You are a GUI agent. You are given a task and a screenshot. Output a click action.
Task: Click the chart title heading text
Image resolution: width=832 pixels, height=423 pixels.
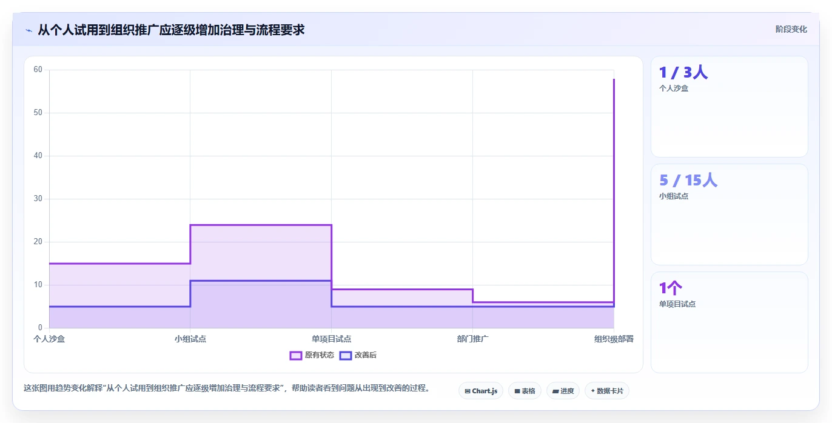click(x=171, y=30)
